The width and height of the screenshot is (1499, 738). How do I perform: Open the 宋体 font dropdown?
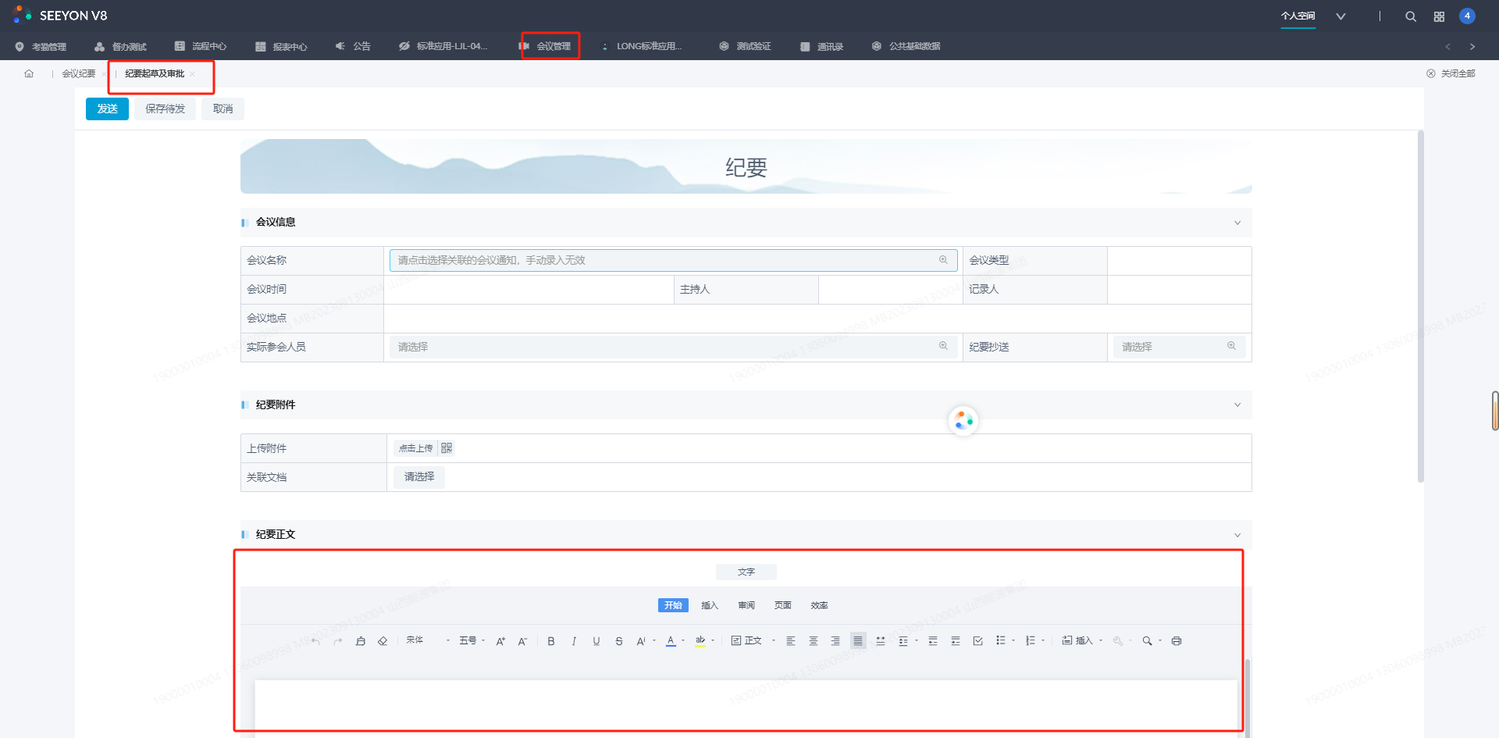coord(427,641)
